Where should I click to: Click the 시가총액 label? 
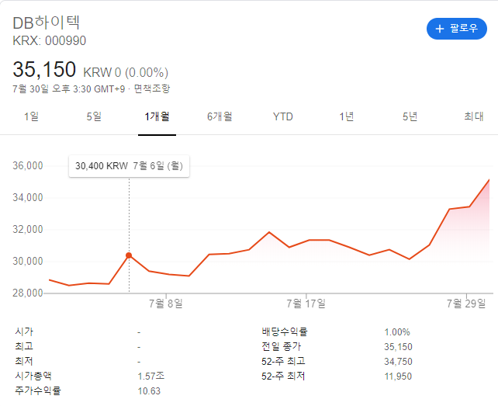coord(33,377)
